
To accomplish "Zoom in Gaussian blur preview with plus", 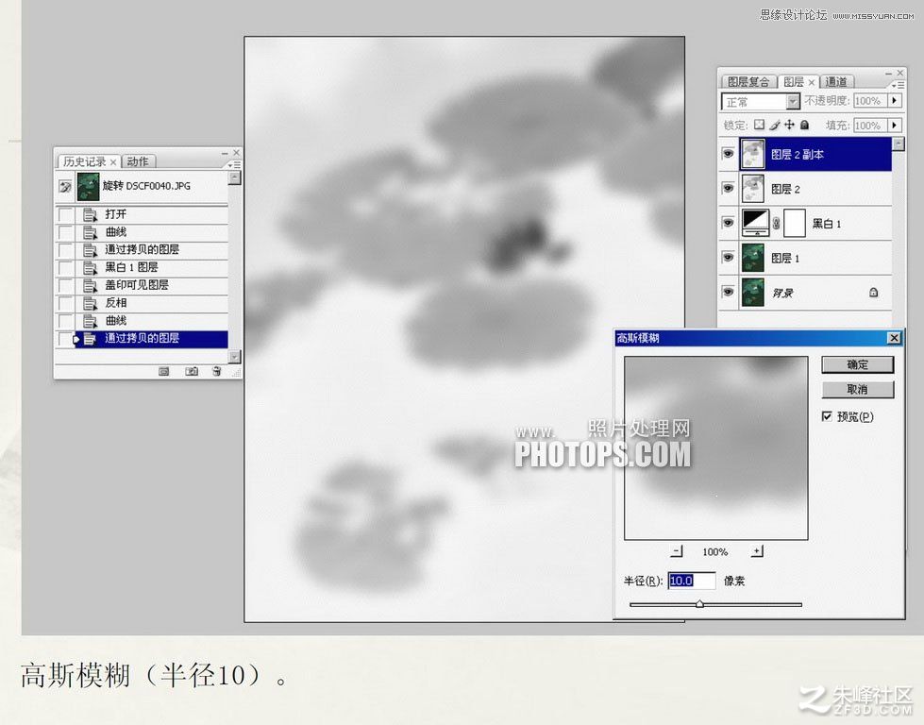I will (x=757, y=551).
